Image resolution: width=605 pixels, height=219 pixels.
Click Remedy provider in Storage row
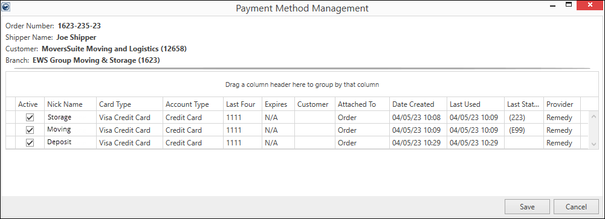pos(559,118)
